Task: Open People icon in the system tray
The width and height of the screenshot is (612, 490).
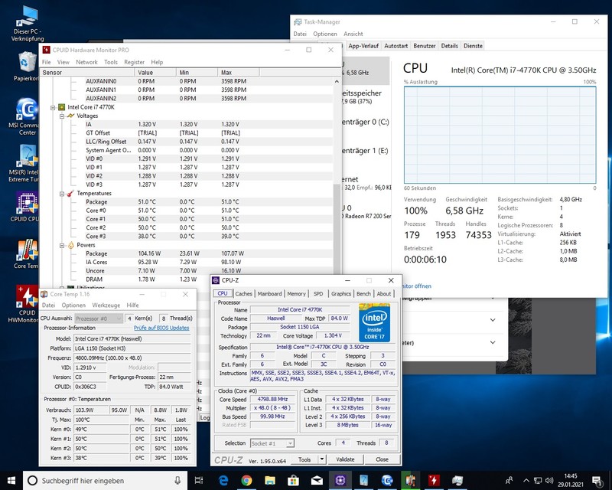Action: pos(509,480)
